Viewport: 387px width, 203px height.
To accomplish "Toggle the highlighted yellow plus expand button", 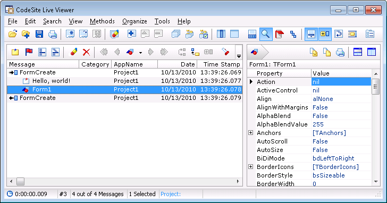I will [x=325, y=34].
